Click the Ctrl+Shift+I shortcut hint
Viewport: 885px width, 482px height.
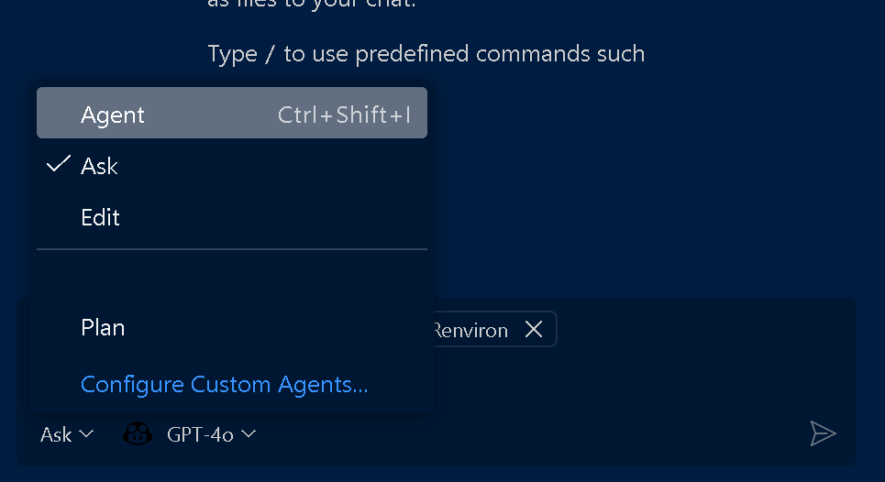[x=344, y=115]
